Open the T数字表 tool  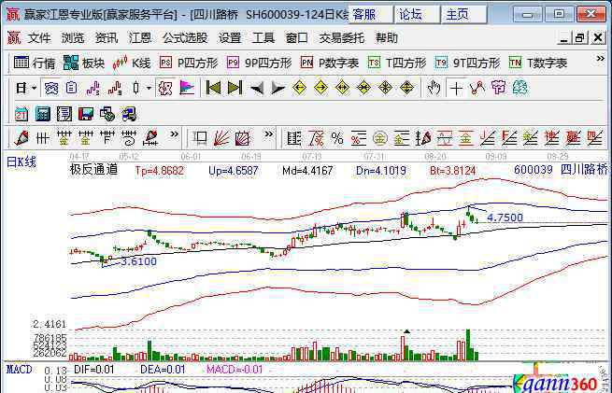point(538,63)
